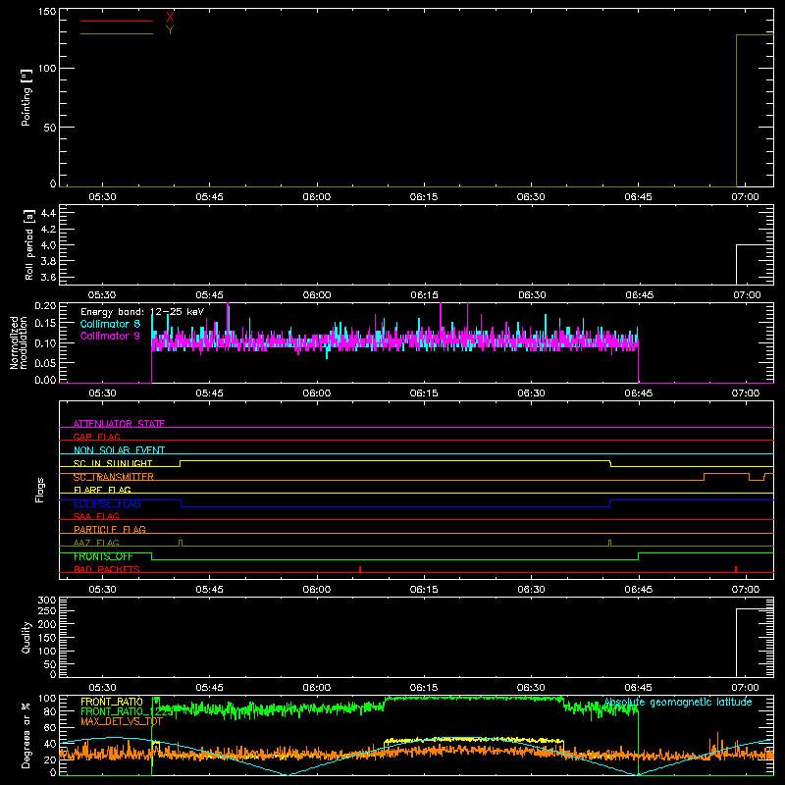Image resolution: width=785 pixels, height=785 pixels.
Task: Click the 'SAA_FLAG' flag label
Action: [96, 516]
